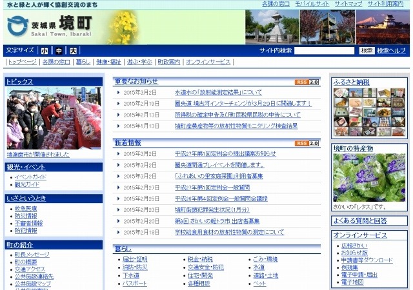Viewport: 413px width, 290px height.
Task: Open ごみ・環境 link
Action: pyautogui.click(x=265, y=260)
